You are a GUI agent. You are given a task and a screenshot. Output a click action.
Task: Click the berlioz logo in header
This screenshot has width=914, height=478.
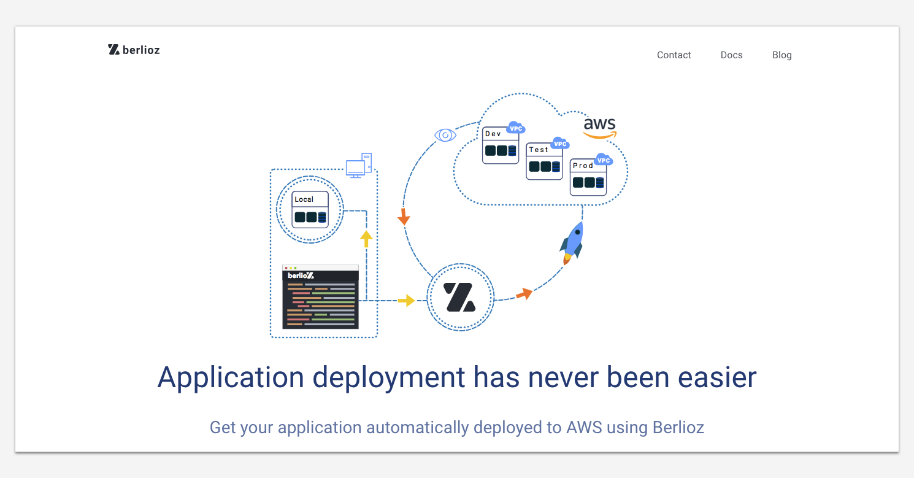point(134,50)
